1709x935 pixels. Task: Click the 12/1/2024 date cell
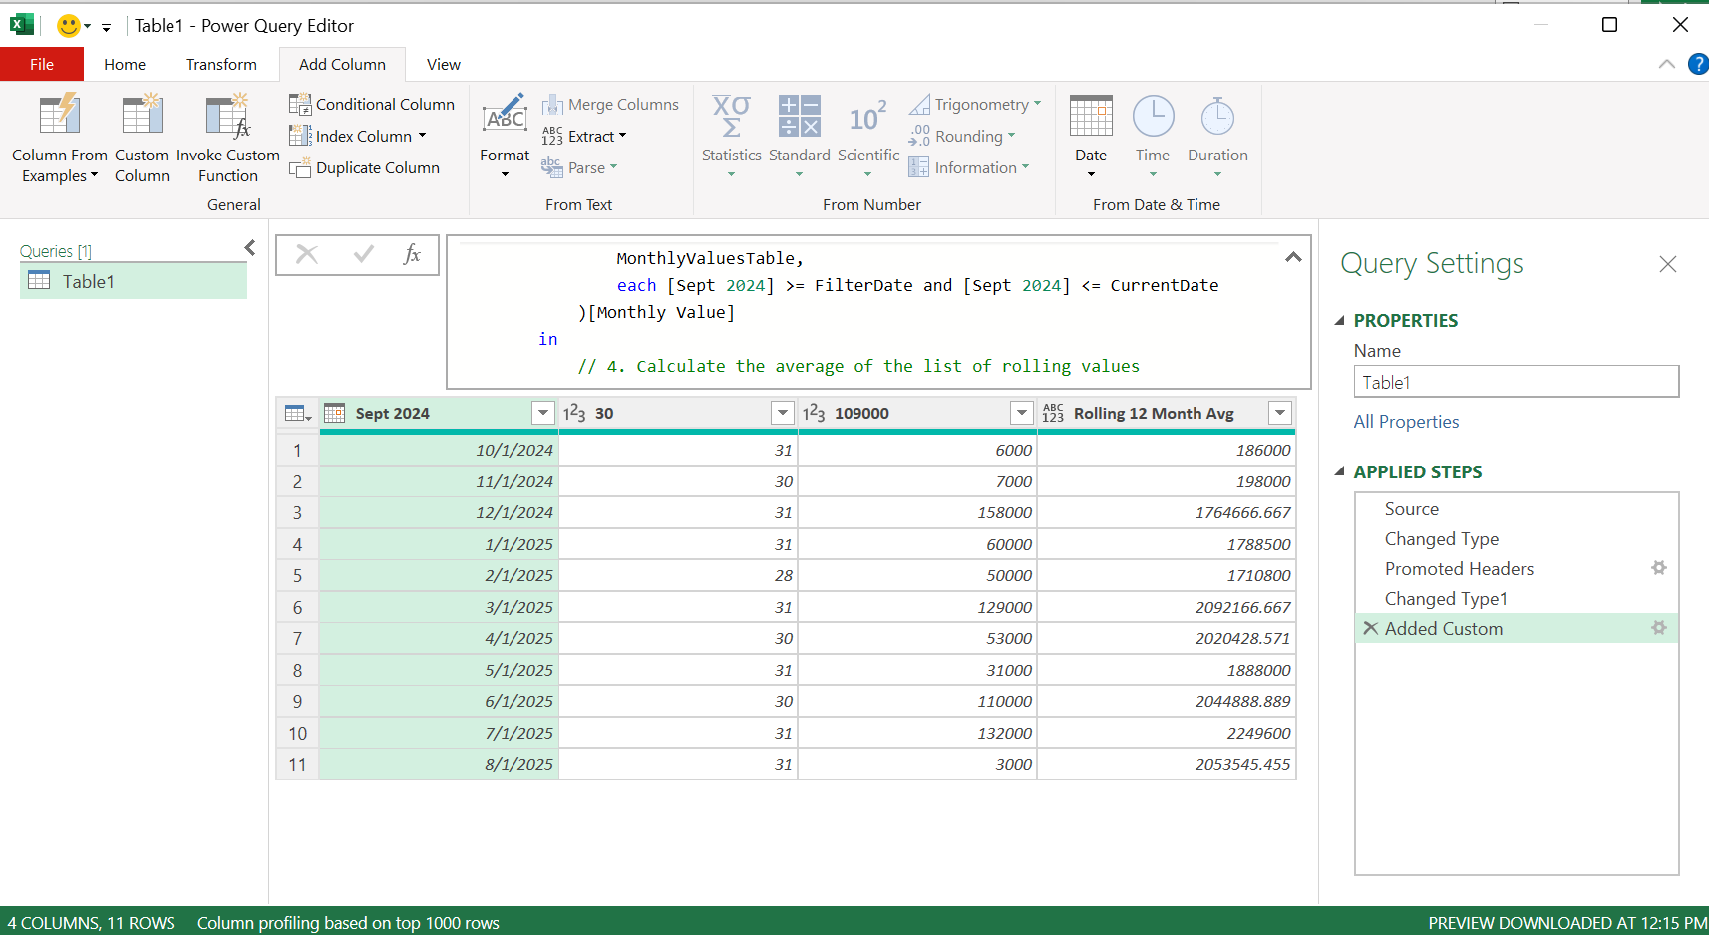439,512
